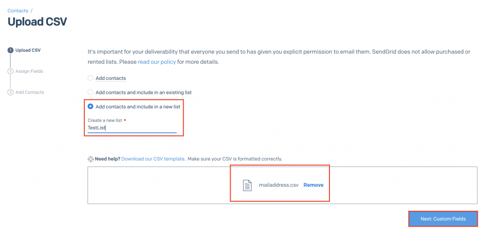This screenshot has width=482, height=231.
Task: Remove the uploaded mailaddress.csv file
Action: [313, 185]
